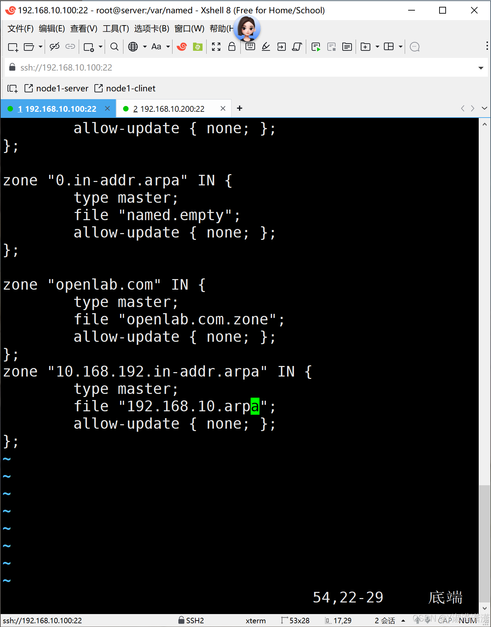Viewport: 491px width, 627px height.
Task: Click the file transfer arrow icon
Action: pyautogui.click(x=282, y=47)
